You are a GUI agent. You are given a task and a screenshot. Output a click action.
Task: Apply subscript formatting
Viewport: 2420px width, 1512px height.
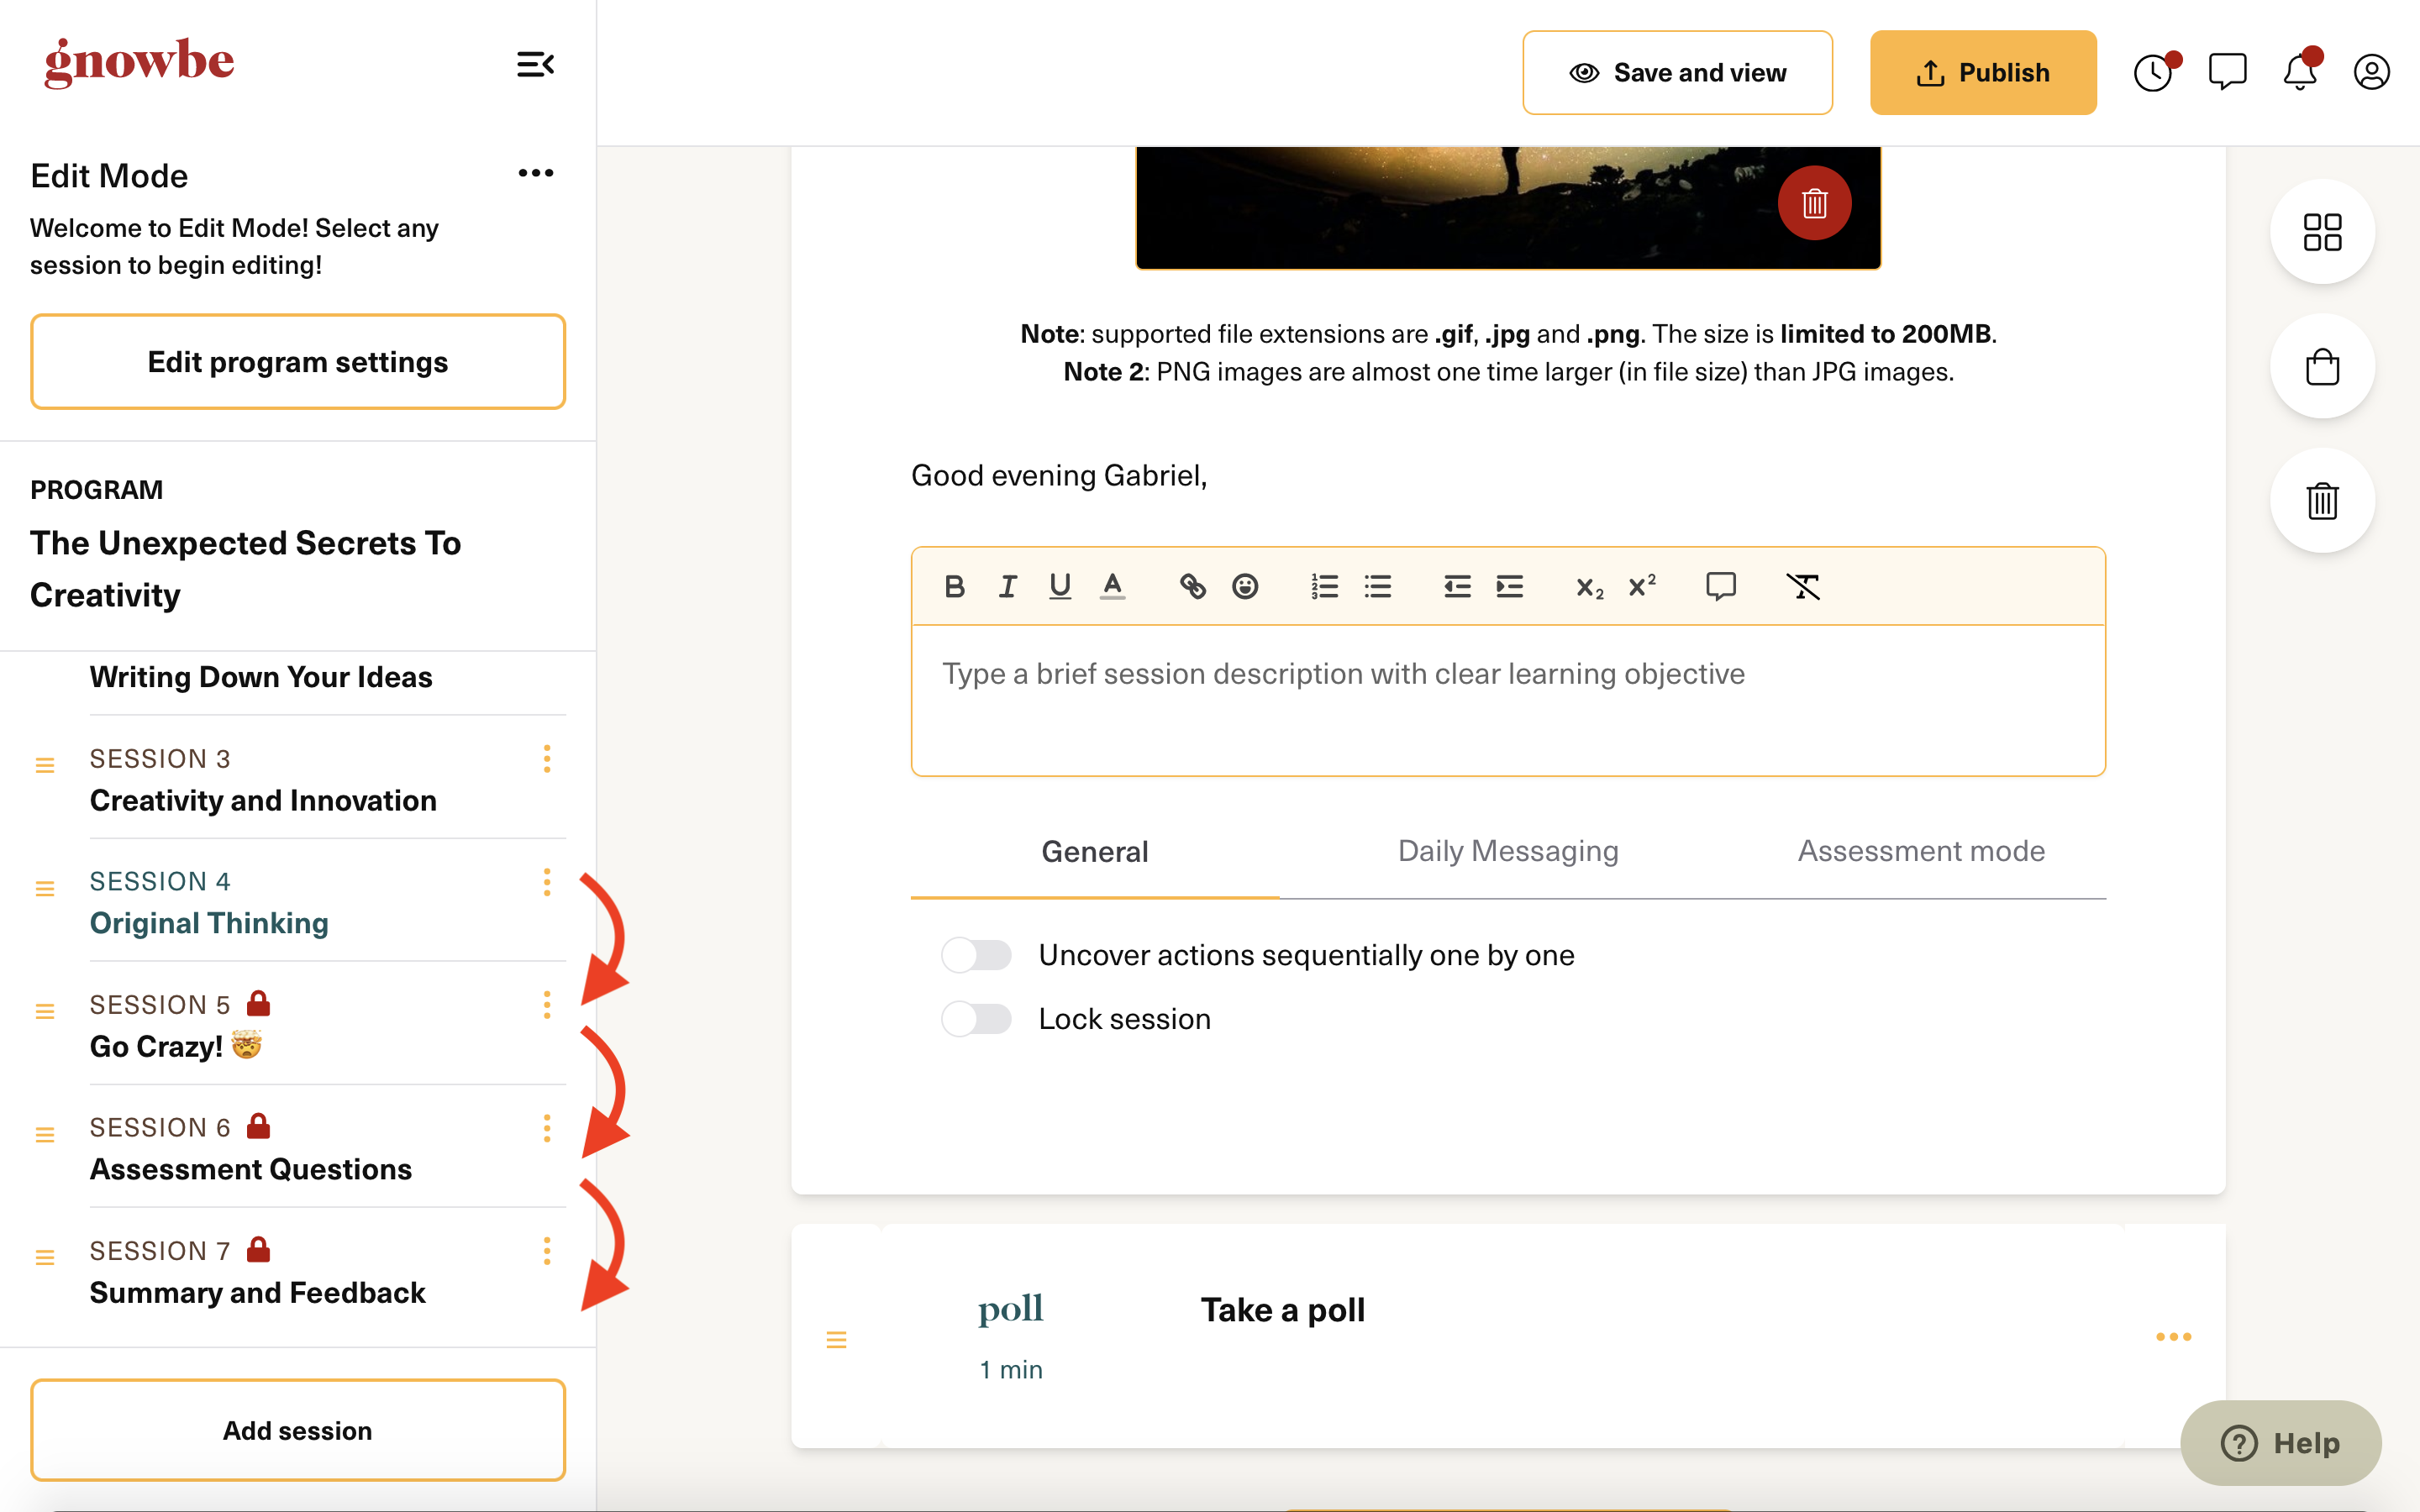pos(1590,587)
